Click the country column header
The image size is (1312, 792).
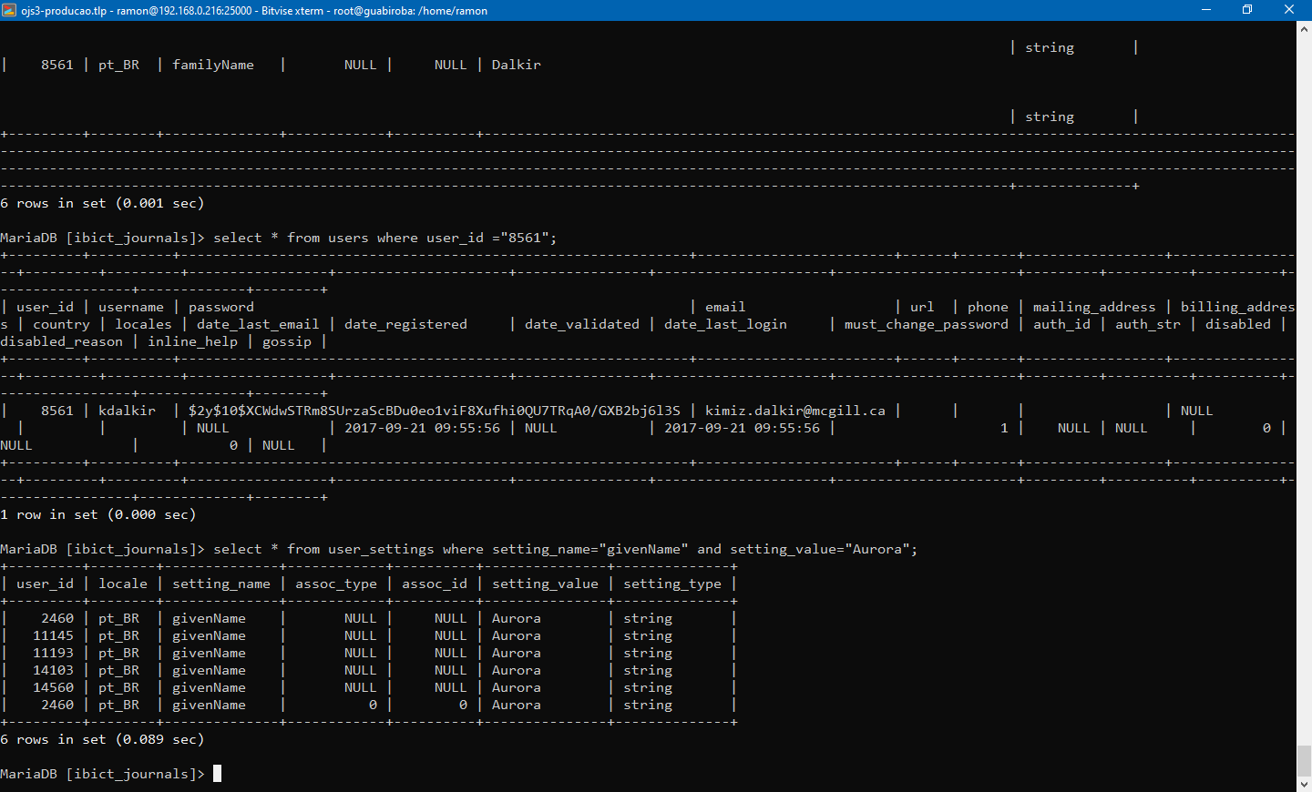tap(61, 324)
